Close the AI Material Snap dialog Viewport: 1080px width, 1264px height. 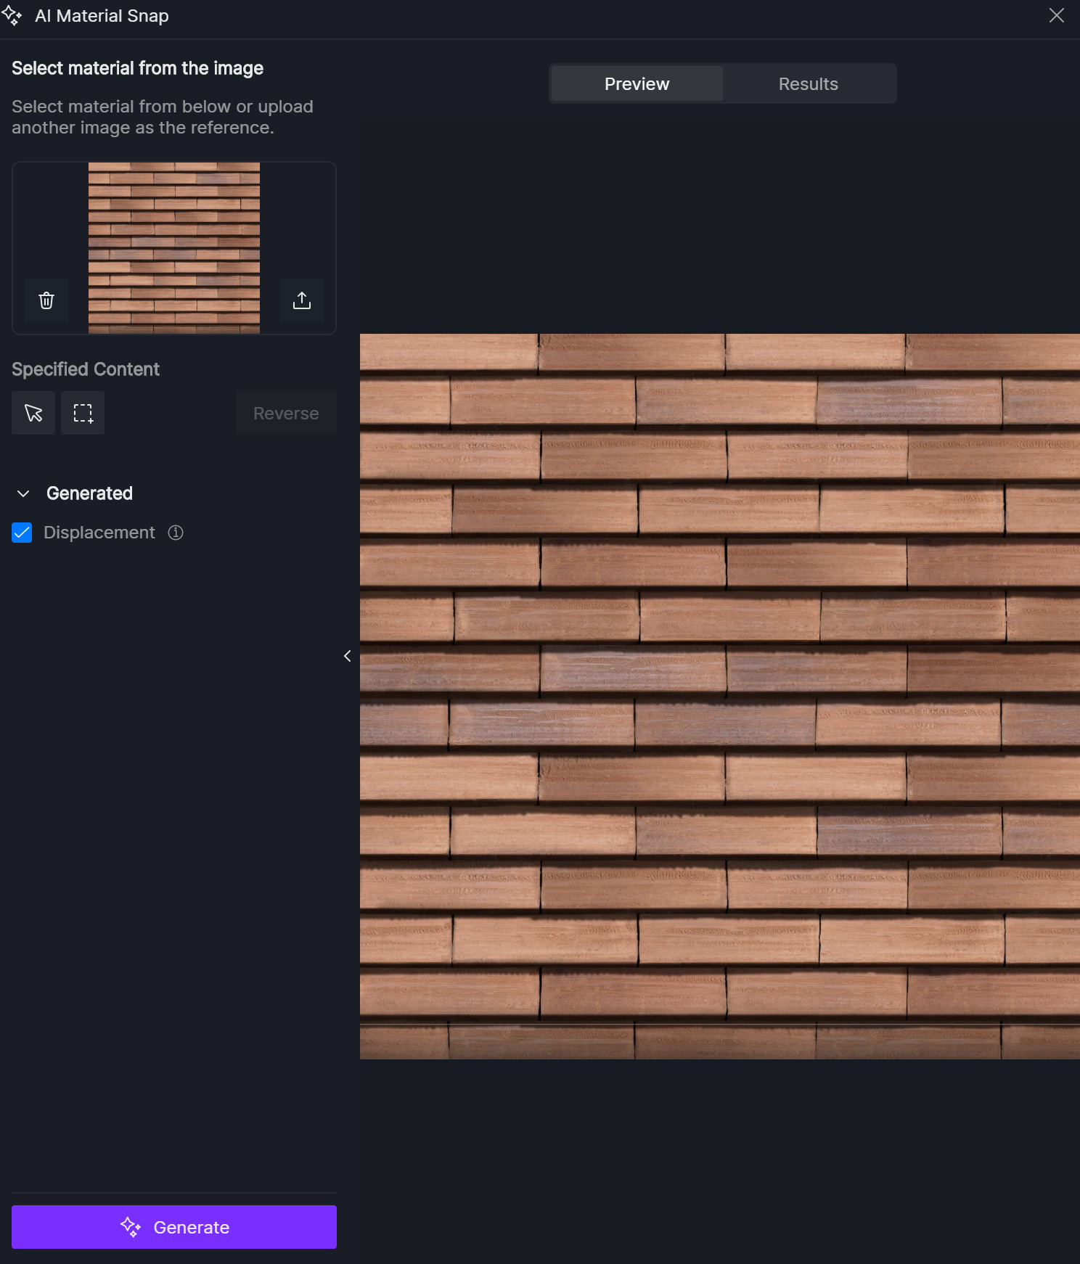point(1056,15)
